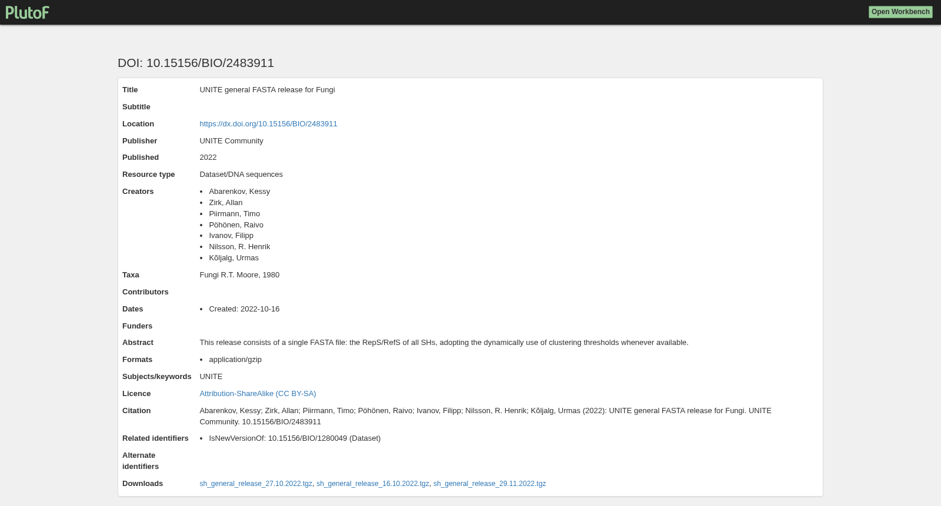The width and height of the screenshot is (941, 506).
Task: Download sh_general_release_16.10.2022.tgz
Action: [373, 484]
